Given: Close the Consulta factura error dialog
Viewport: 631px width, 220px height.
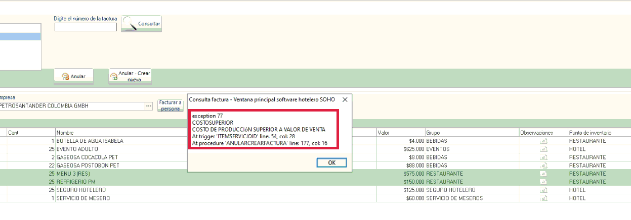Looking at the screenshot, I should (x=345, y=100).
